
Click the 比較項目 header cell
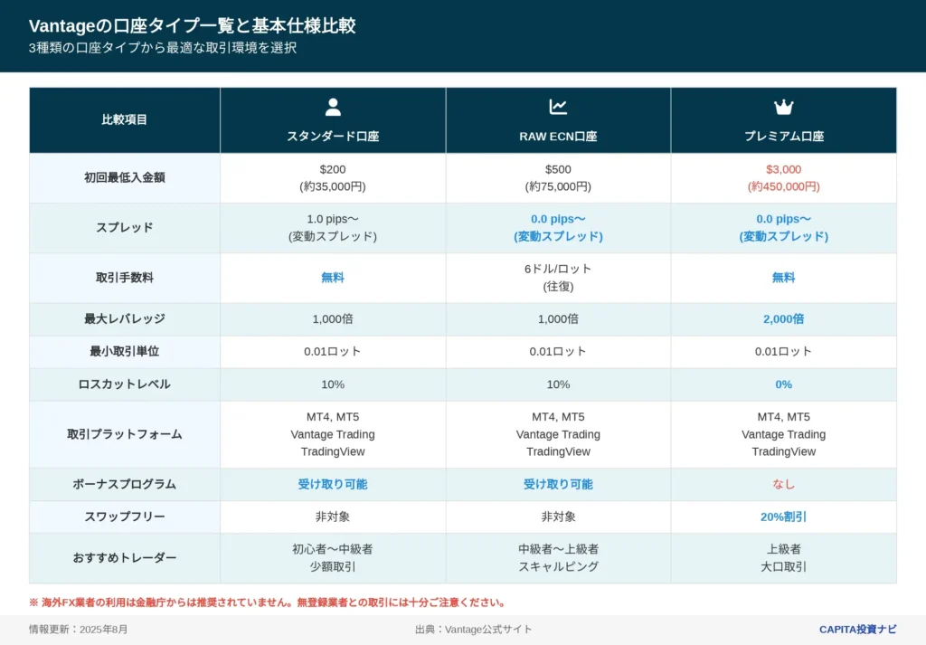pos(125,120)
